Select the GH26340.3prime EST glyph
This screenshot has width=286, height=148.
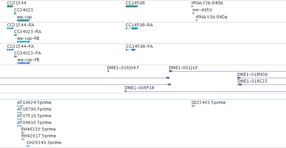coord(29,146)
